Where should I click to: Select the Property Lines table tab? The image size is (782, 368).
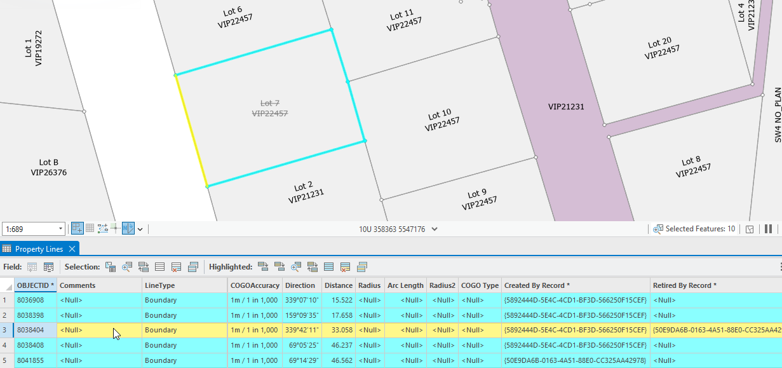39,249
